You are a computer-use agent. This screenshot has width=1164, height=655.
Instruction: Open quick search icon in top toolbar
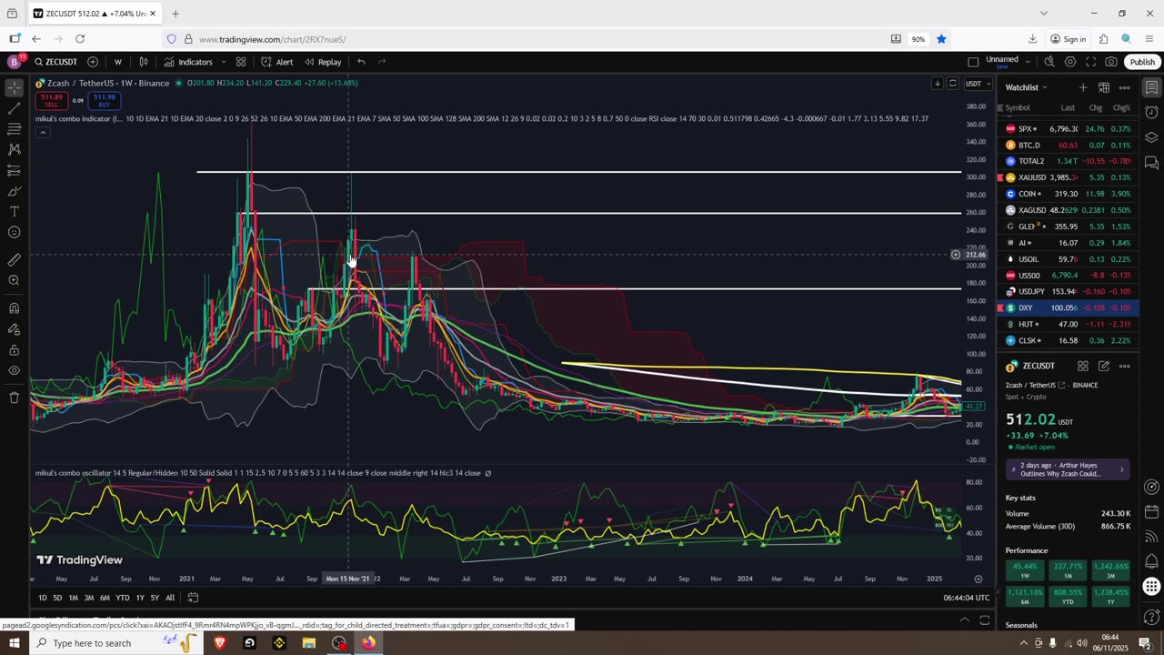(x=1049, y=62)
